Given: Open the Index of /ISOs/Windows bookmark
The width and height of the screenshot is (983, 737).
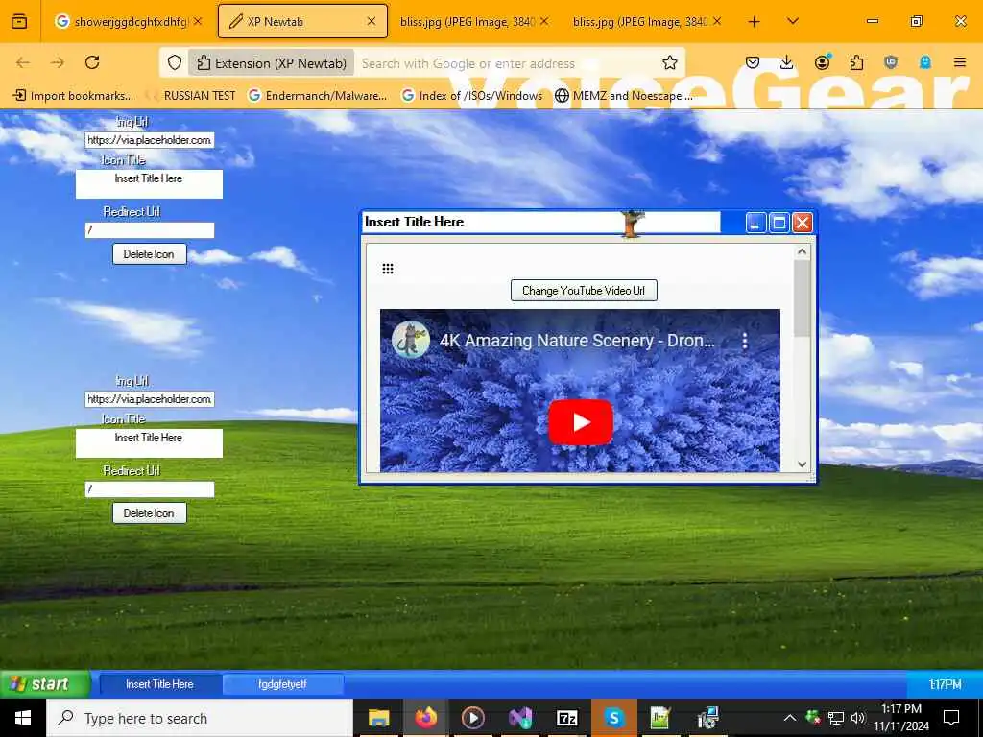Looking at the screenshot, I should click(472, 96).
